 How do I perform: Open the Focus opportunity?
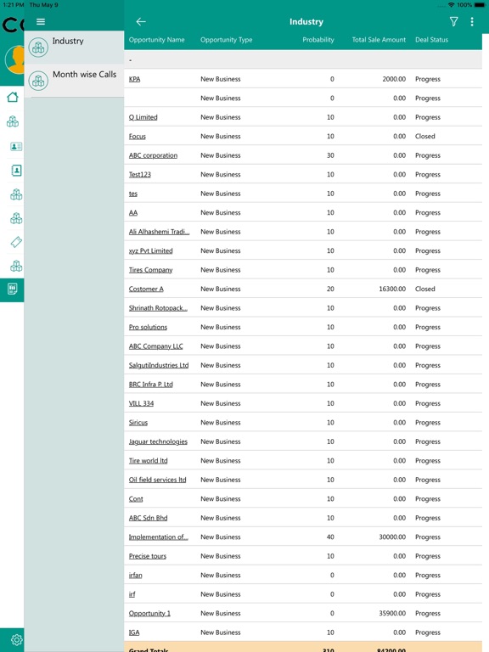click(x=138, y=137)
